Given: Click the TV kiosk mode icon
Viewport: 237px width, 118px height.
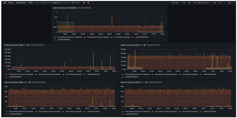Looking at the screenshot, I should (x=229, y=3).
